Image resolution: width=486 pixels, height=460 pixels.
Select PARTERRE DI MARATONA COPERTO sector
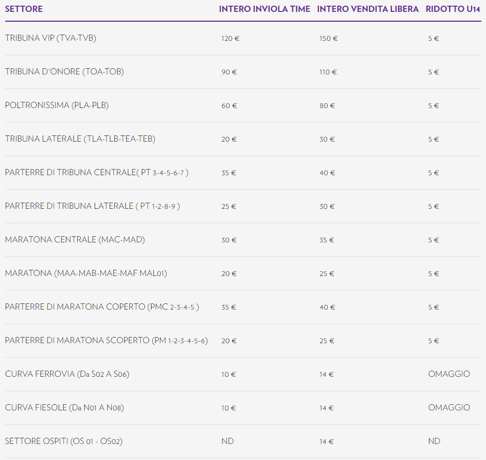pos(102,307)
